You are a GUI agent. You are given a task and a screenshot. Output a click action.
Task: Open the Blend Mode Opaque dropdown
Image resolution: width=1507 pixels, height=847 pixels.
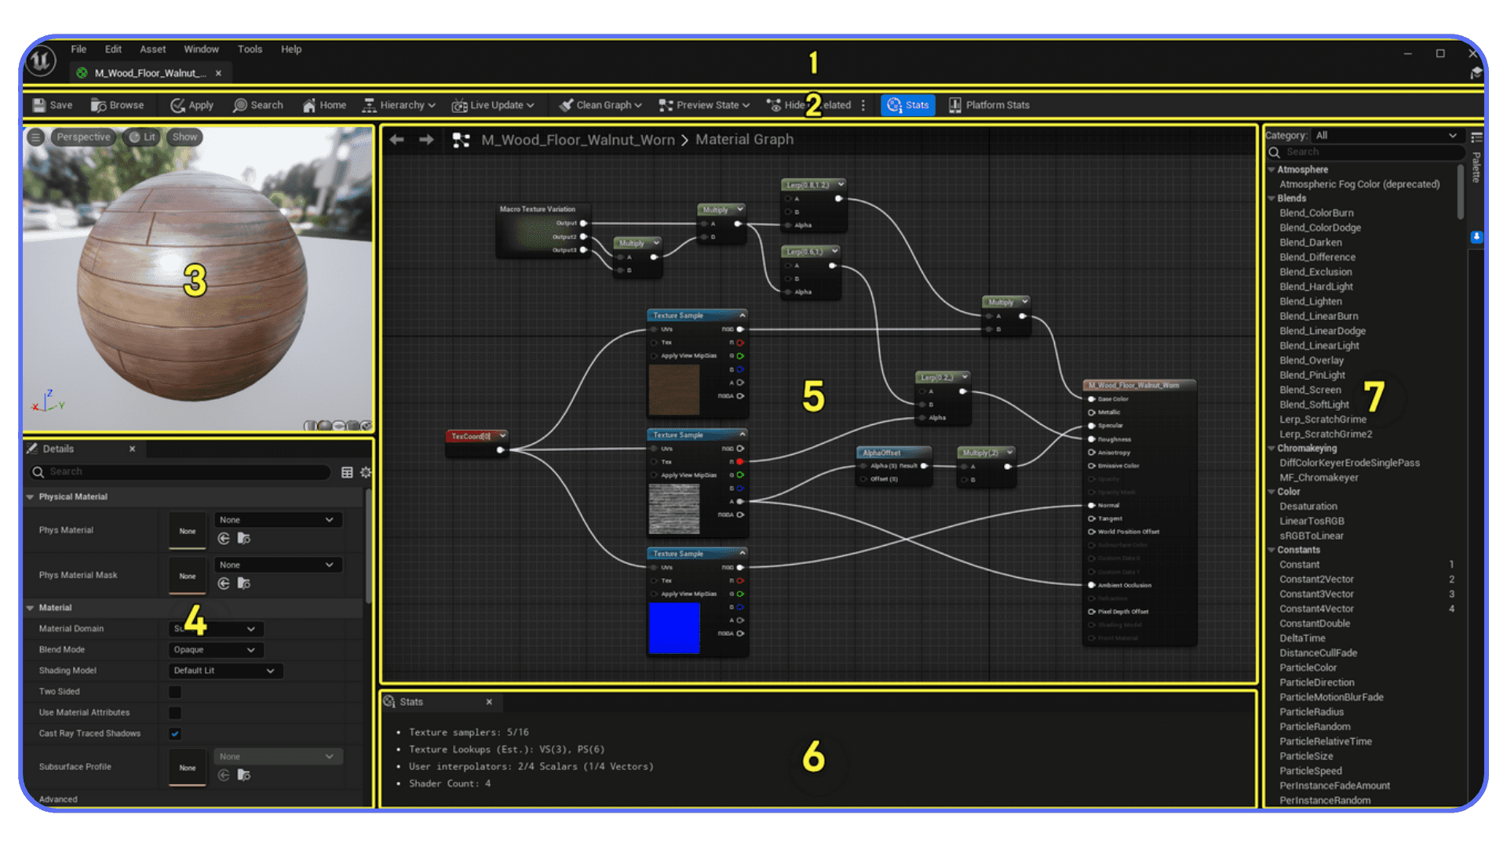pos(215,650)
